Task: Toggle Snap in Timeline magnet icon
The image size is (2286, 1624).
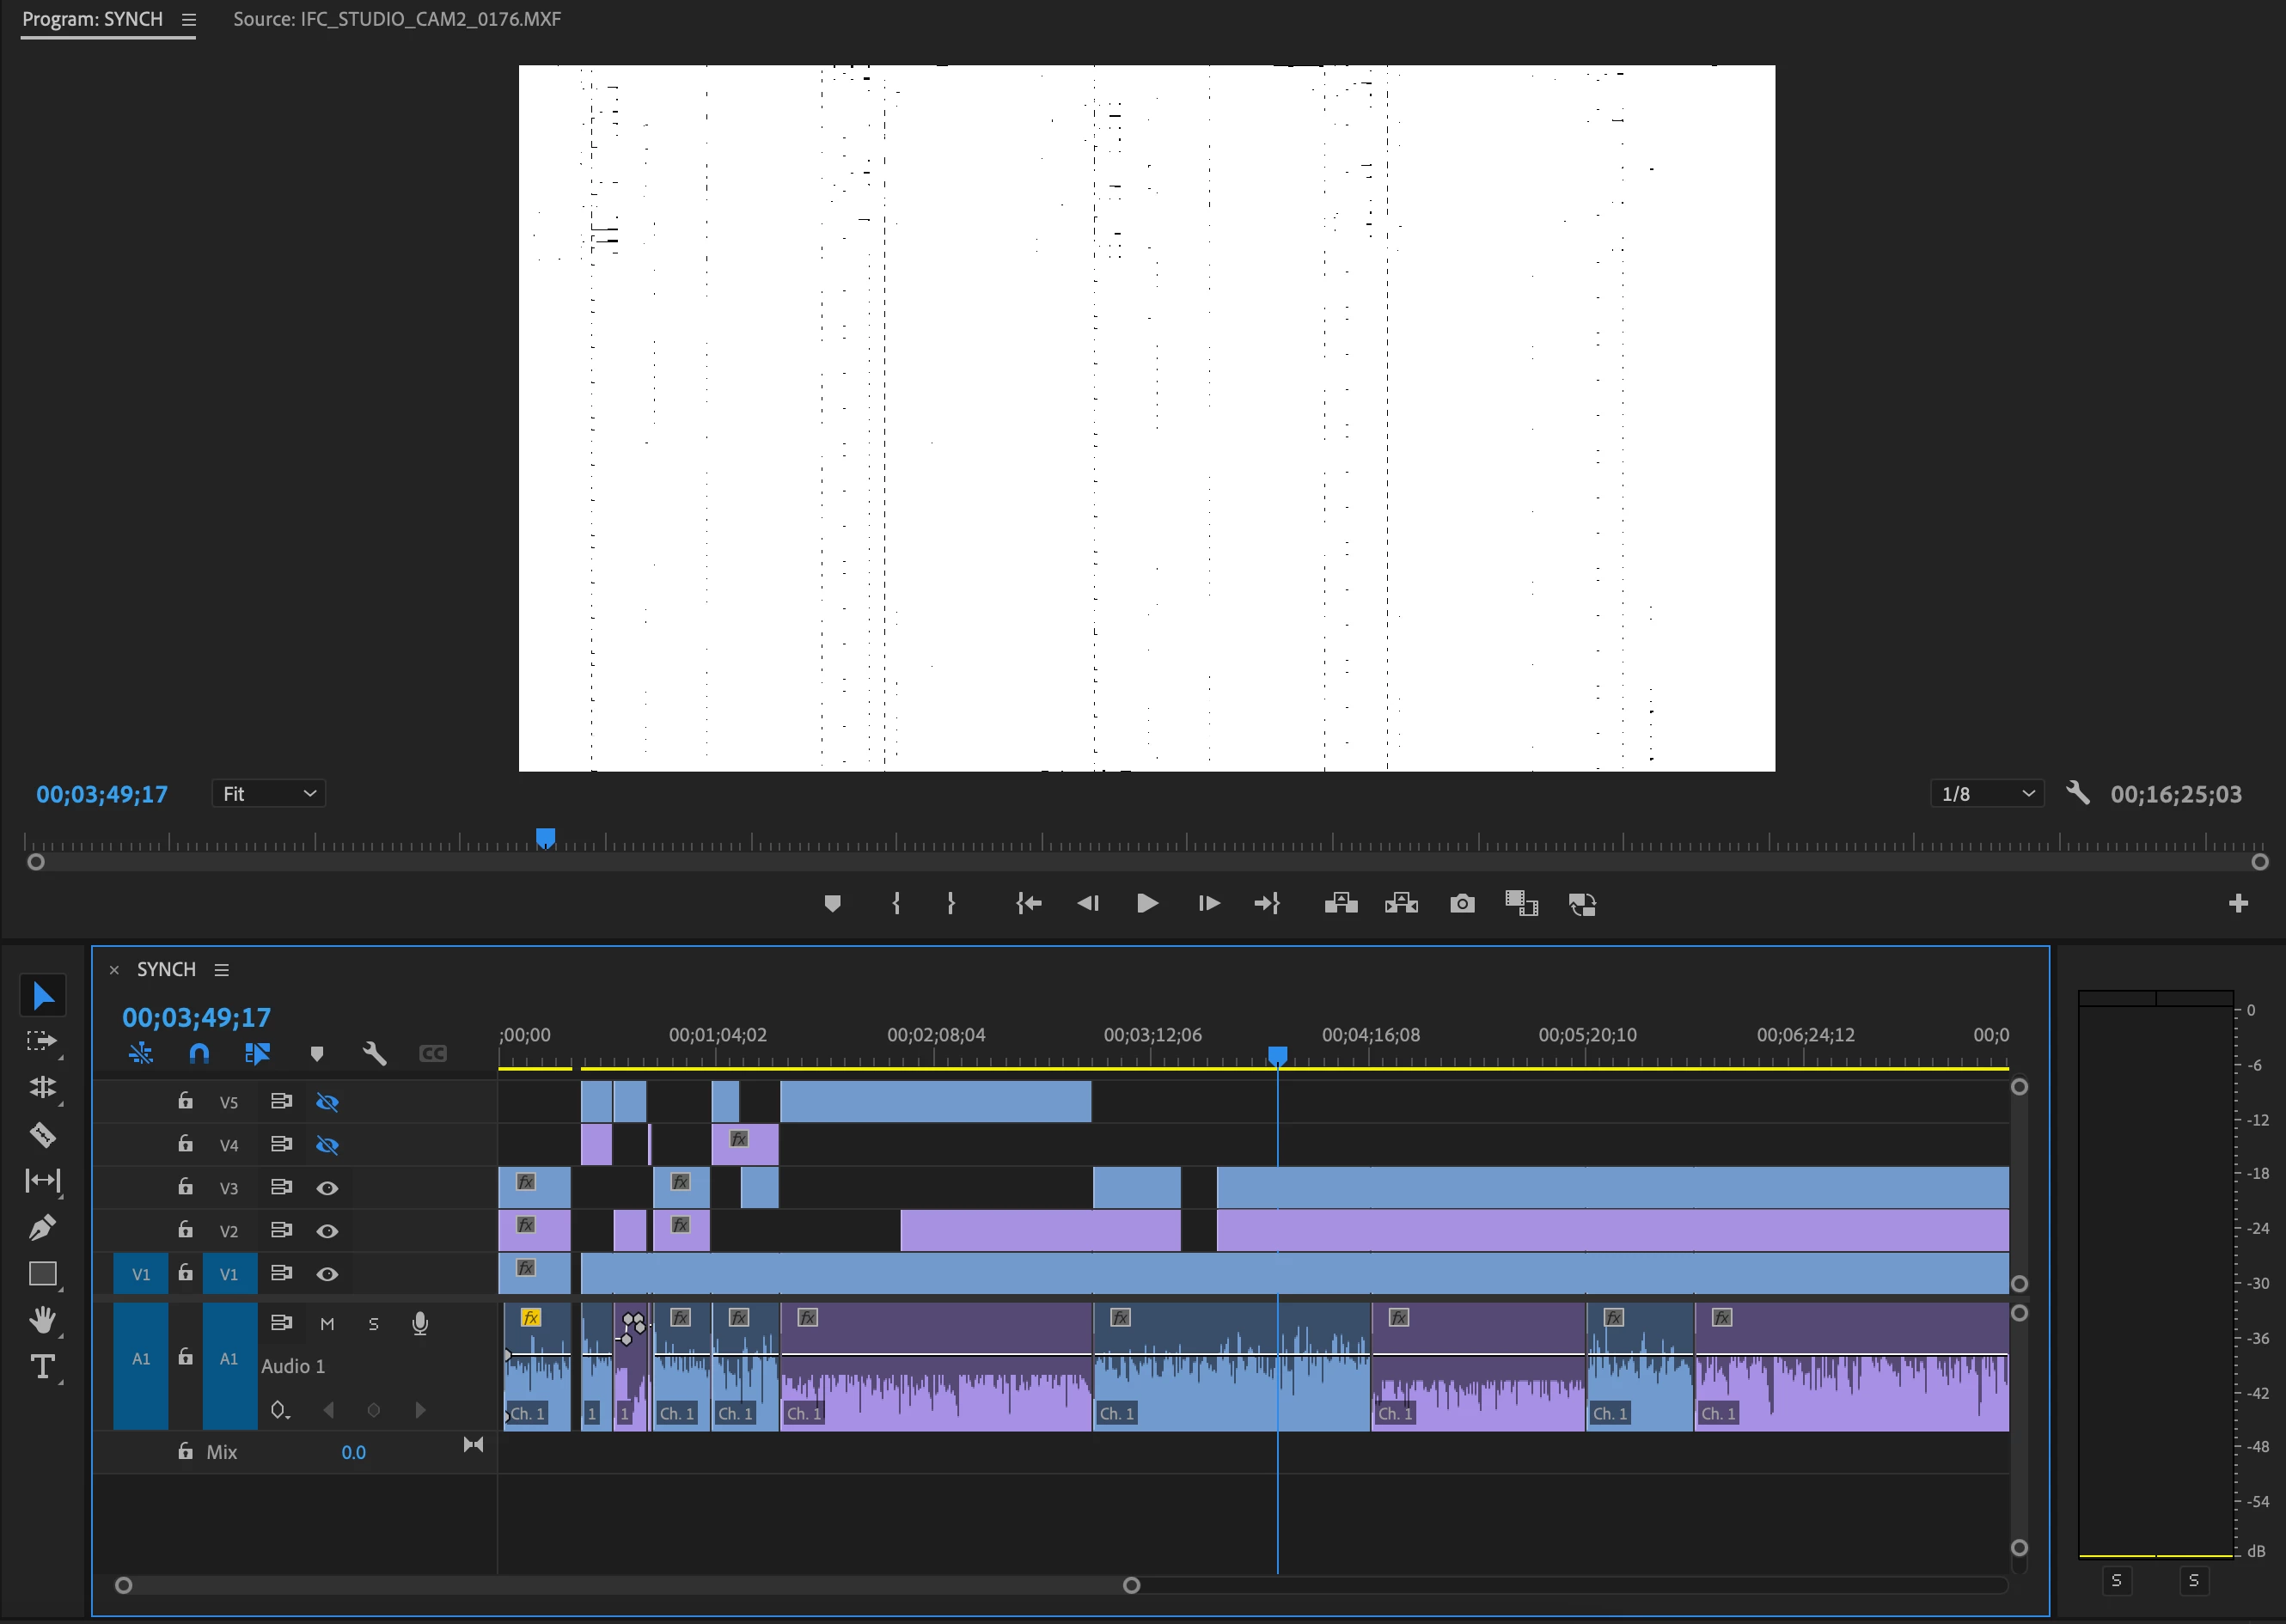Action: (199, 1053)
